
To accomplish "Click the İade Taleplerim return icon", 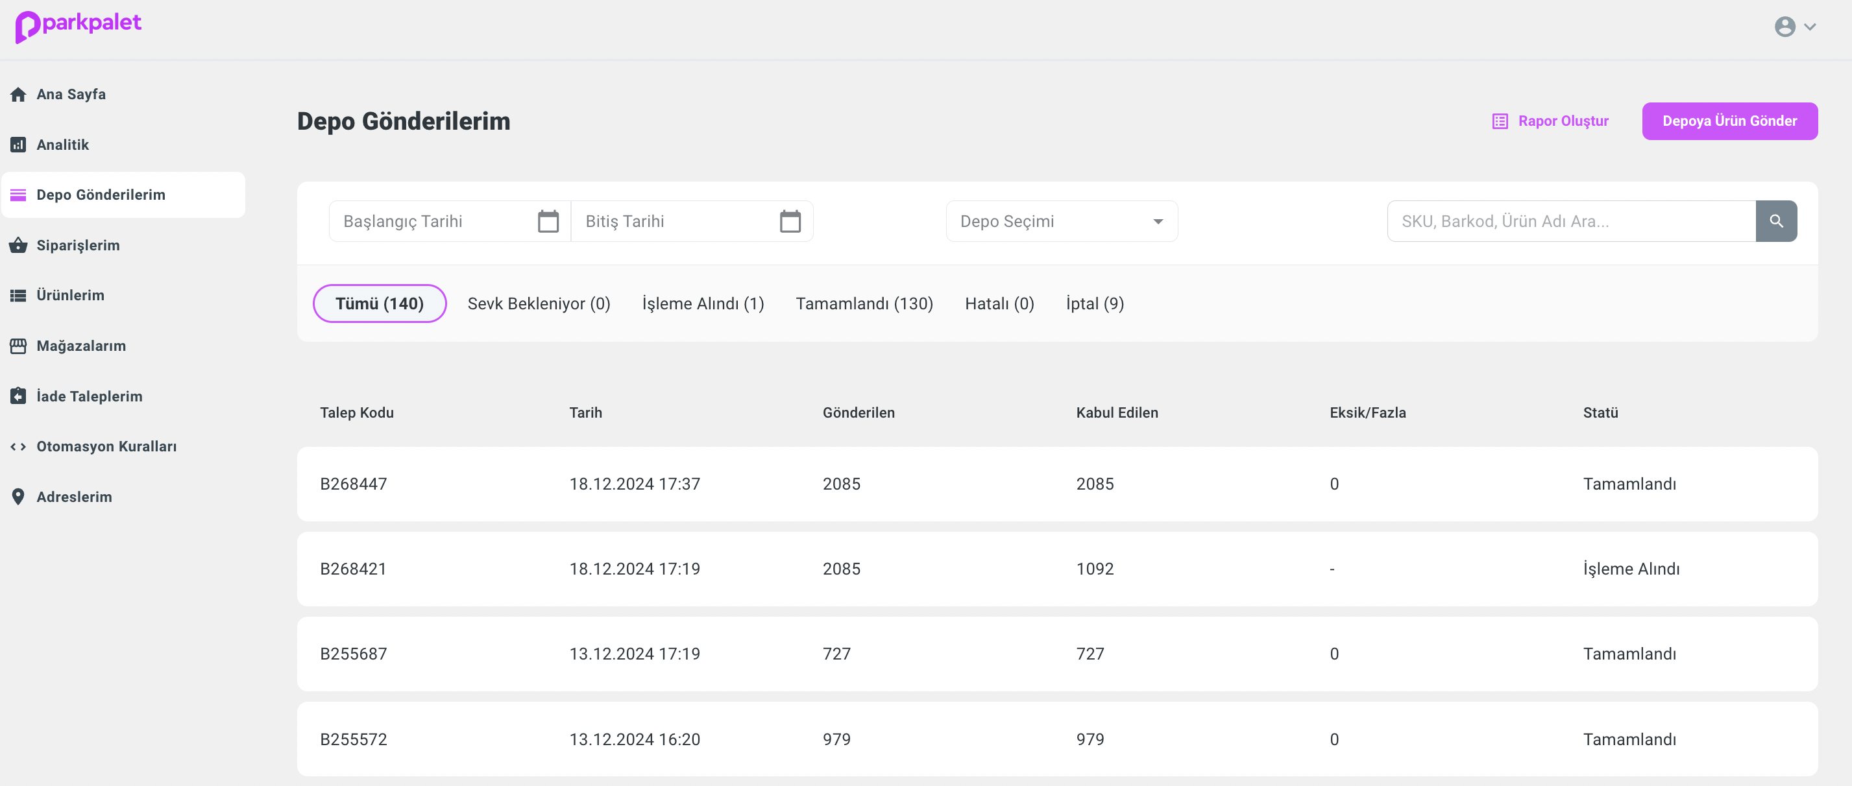I will [x=18, y=396].
